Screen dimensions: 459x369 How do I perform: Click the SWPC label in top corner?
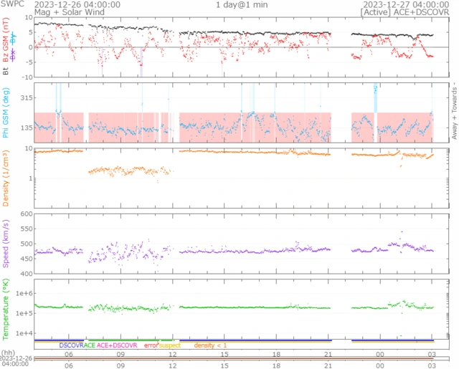click(x=13, y=4)
